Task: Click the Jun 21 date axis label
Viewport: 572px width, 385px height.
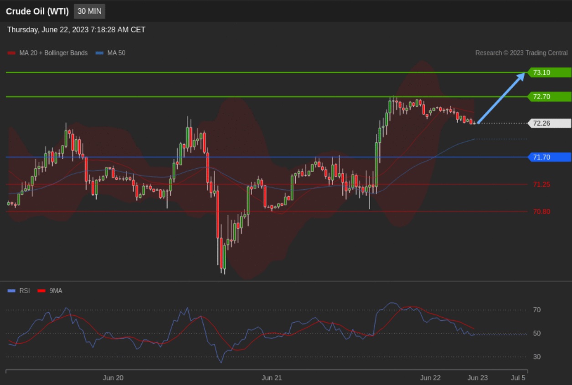Action: pyautogui.click(x=272, y=377)
